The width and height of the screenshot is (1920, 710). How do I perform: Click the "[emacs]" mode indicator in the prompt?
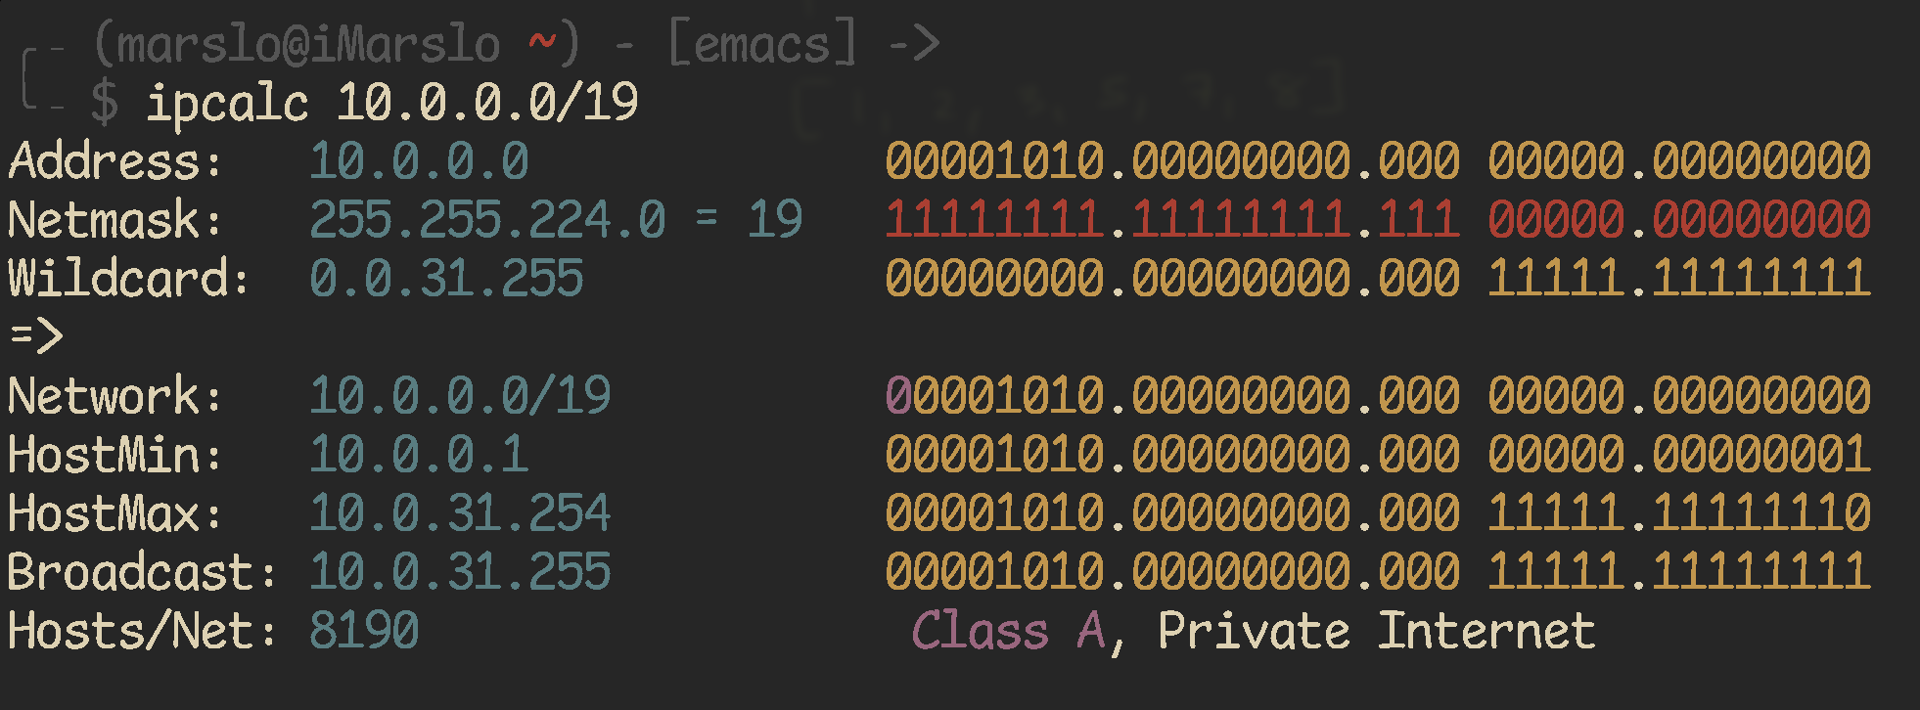[761, 45]
